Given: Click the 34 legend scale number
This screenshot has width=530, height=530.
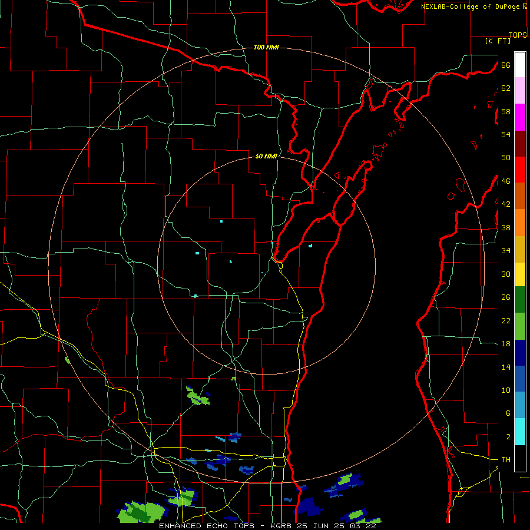Looking at the screenshot, I should tap(506, 251).
